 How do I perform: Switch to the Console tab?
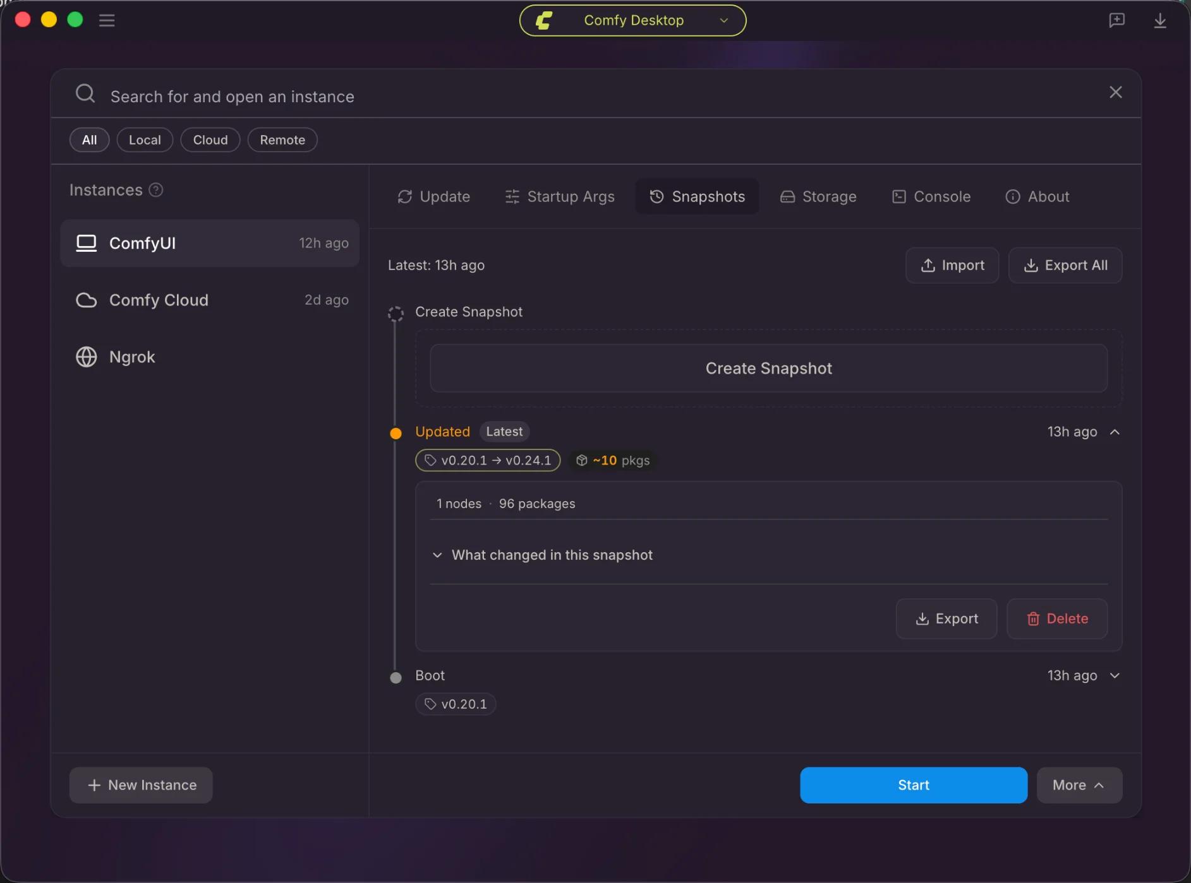[x=931, y=196]
